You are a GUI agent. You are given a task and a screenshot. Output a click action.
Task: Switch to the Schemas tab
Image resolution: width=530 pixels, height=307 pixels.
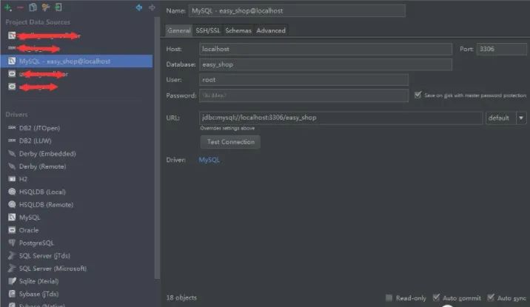(238, 30)
